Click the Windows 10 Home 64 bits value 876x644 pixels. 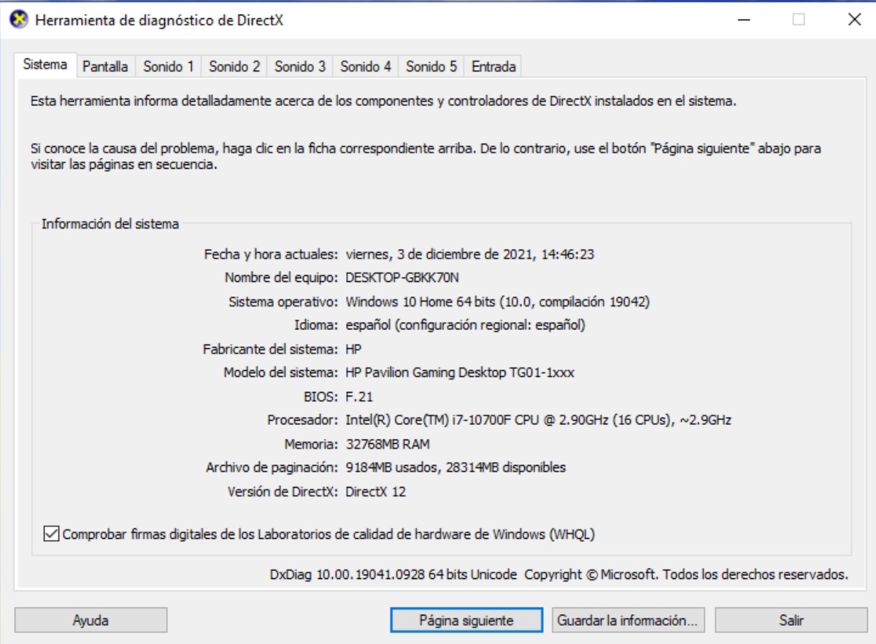pos(498,302)
